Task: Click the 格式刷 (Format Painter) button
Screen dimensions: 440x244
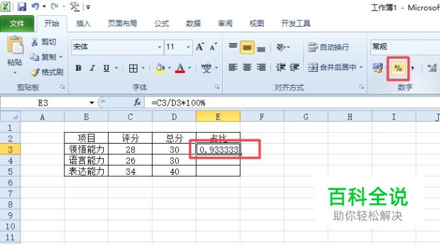Action: click(x=46, y=72)
